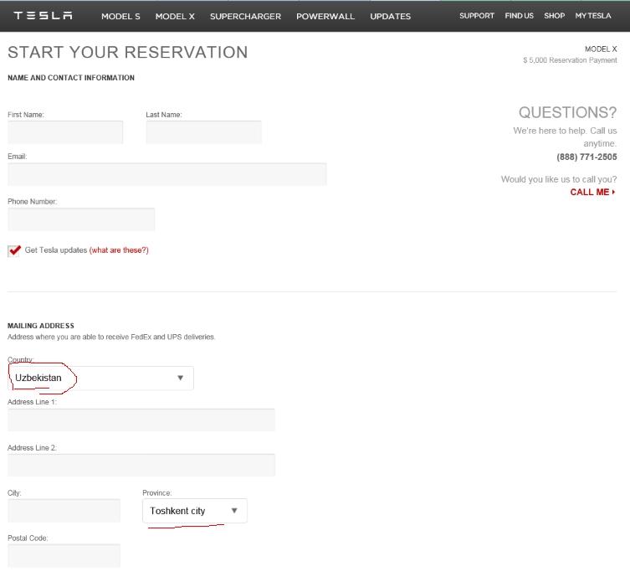Image resolution: width=630 pixels, height=587 pixels.
Task: Click the phone number (888) 771-2505
Action: coord(586,157)
